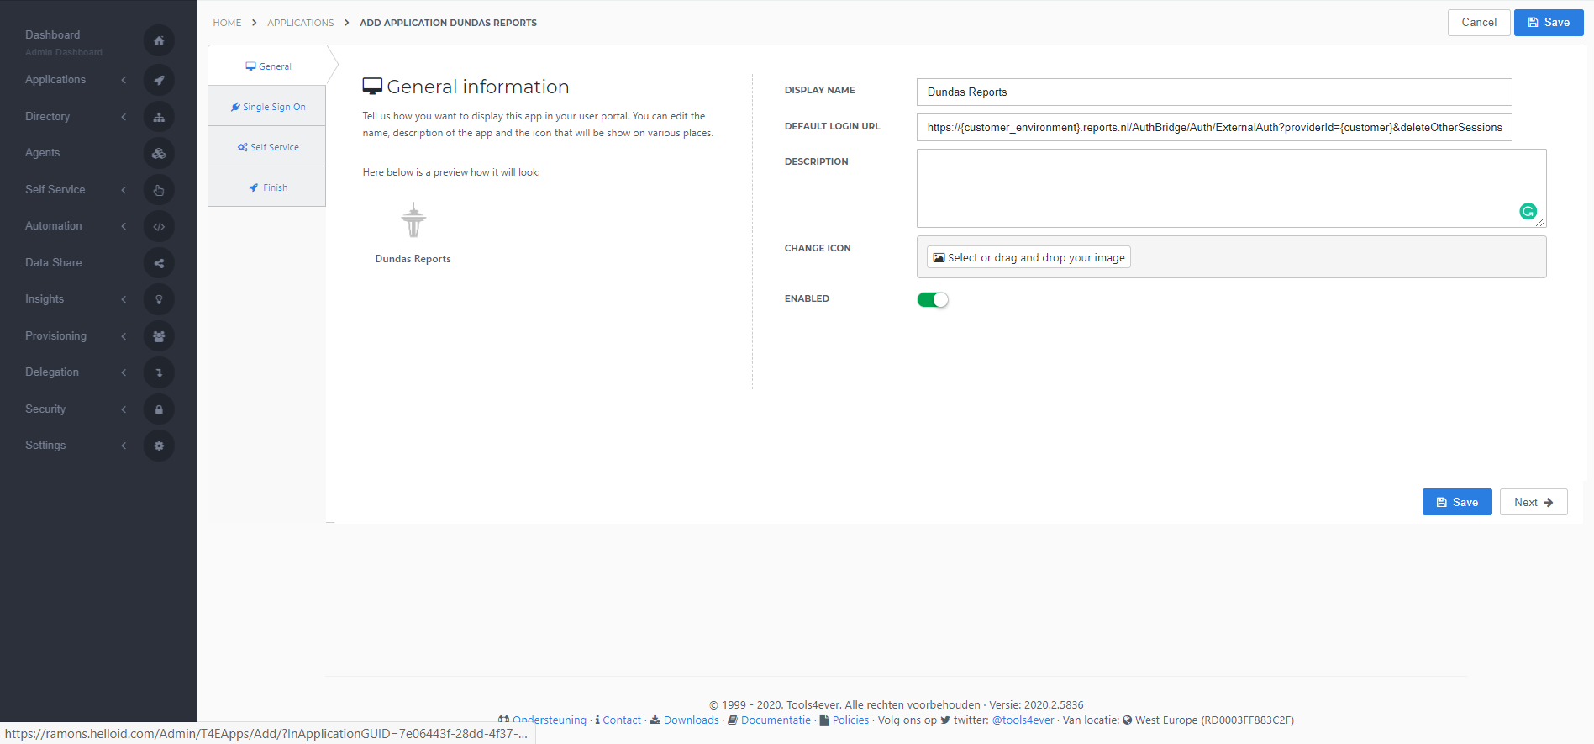Expand the Provisioning sidebar chevron
1594x744 pixels.
pyautogui.click(x=124, y=336)
